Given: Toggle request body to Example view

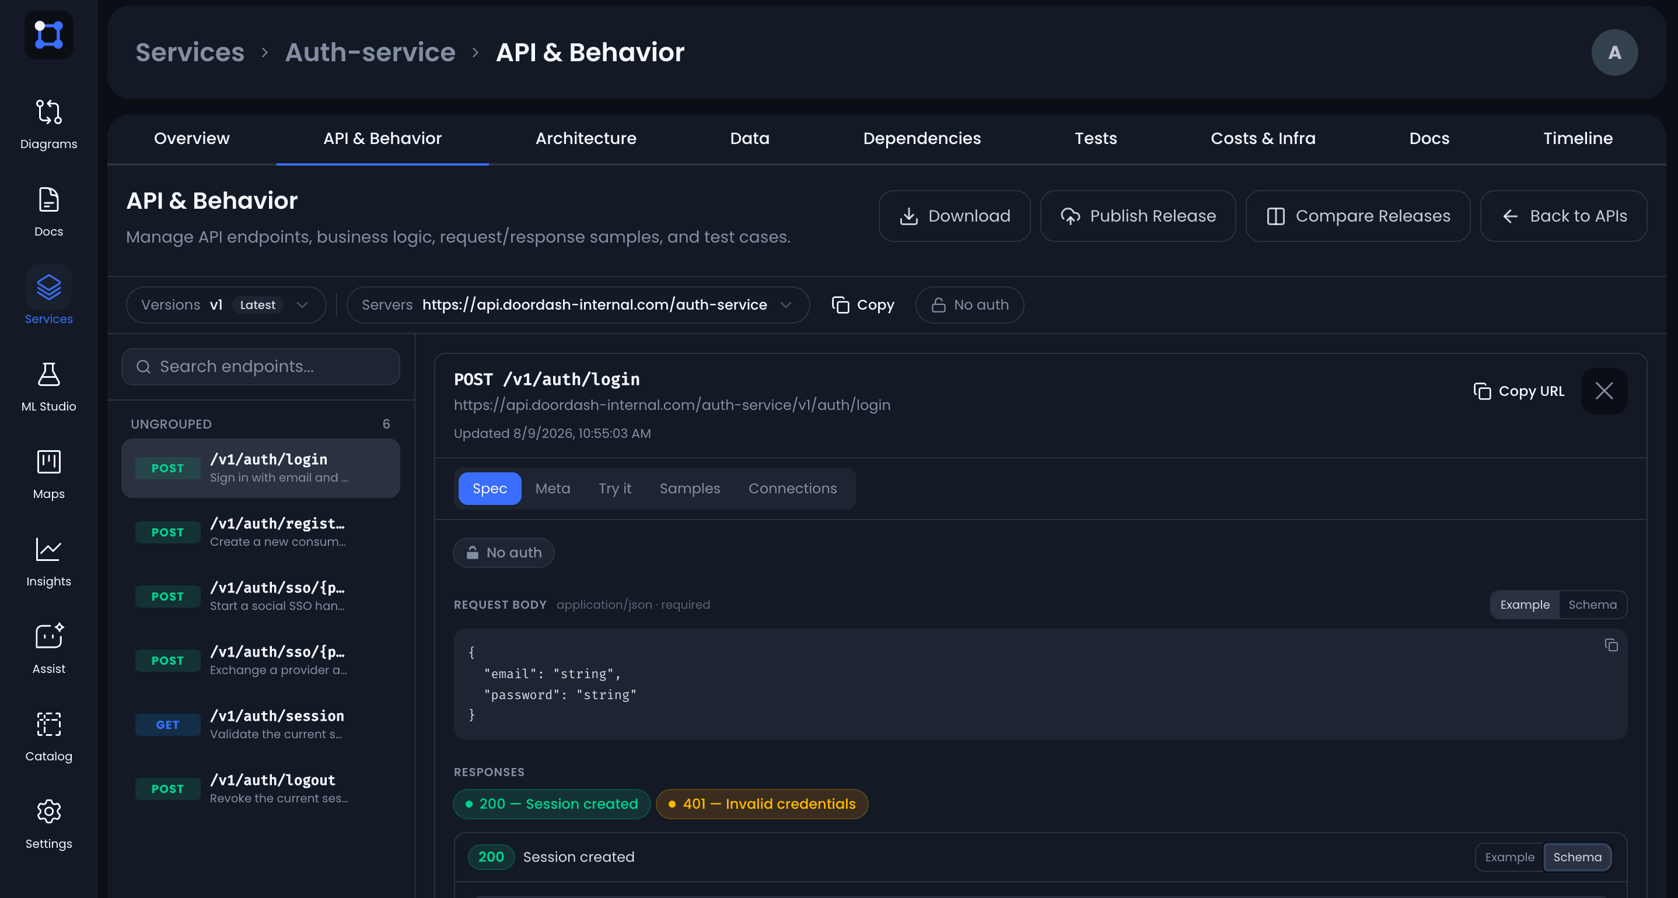Looking at the screenshot, I should coord(1525,605).
